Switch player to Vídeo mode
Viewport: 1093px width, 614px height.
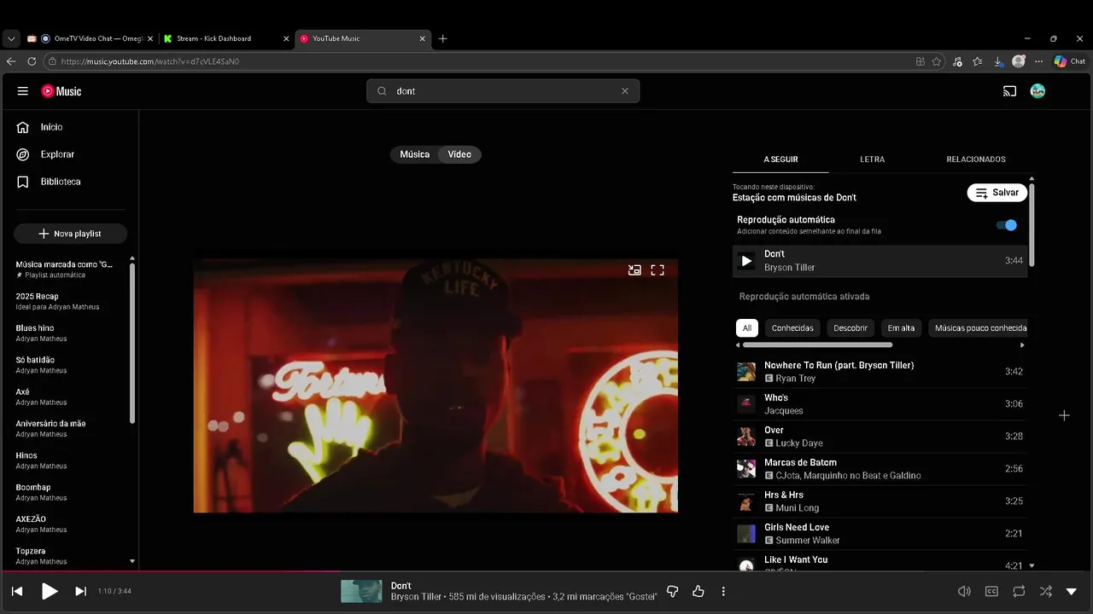point(459,154)
